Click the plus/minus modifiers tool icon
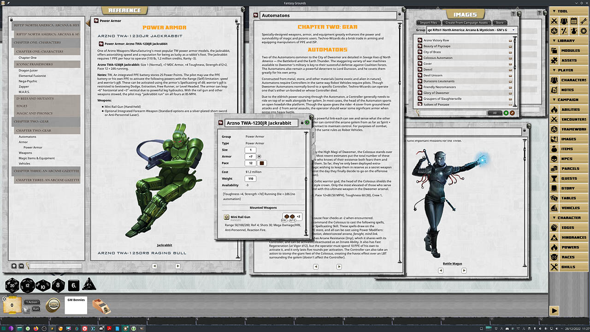 click(x=564, y=30)
